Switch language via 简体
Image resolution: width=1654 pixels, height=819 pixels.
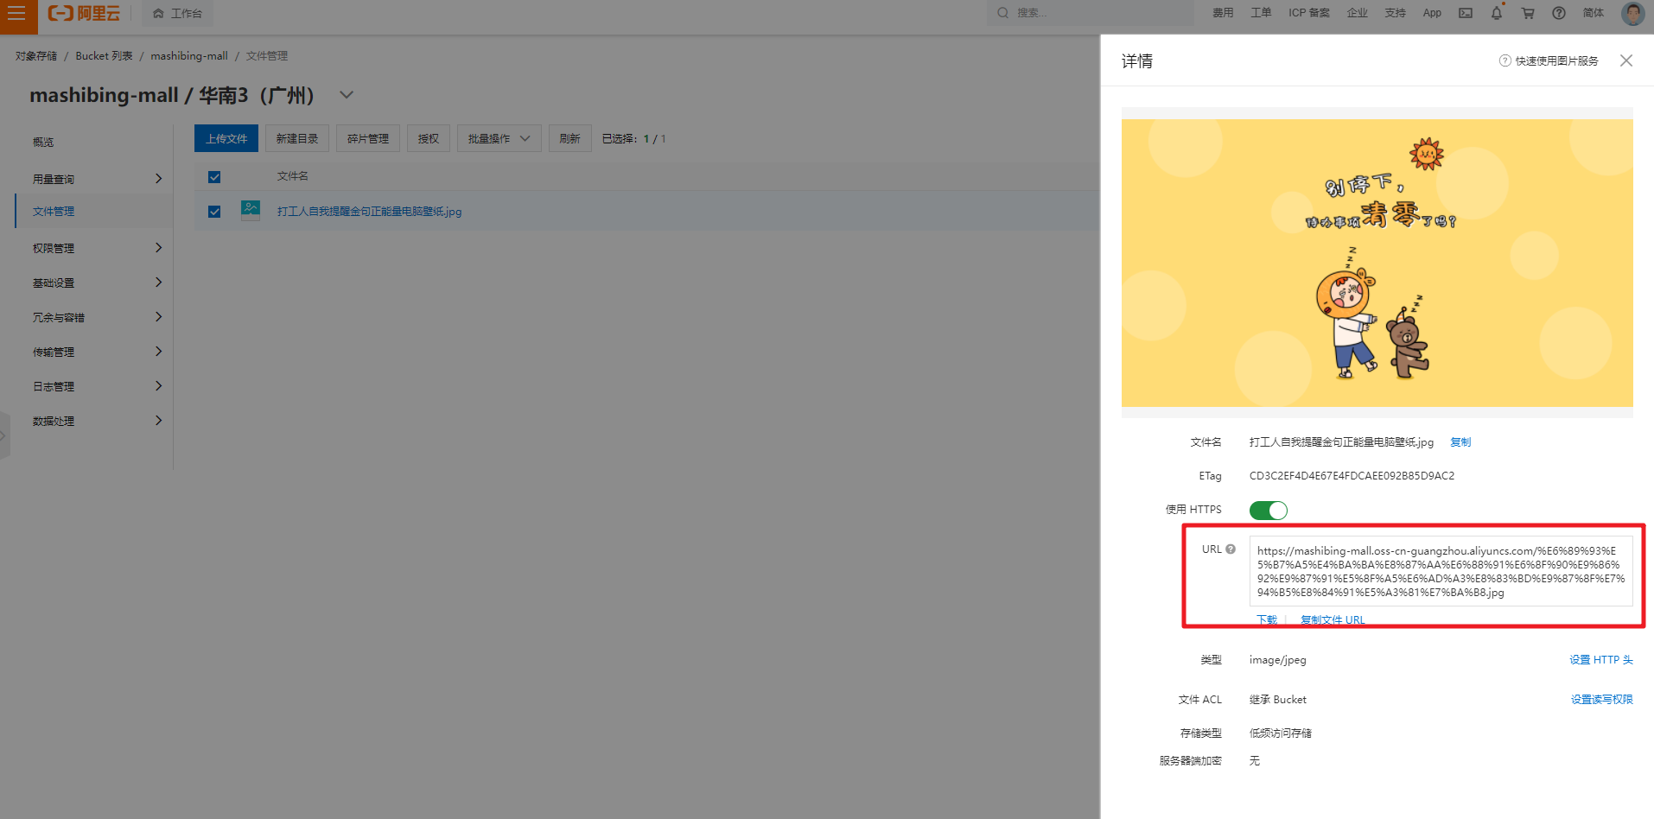(x=1594, y=13)
